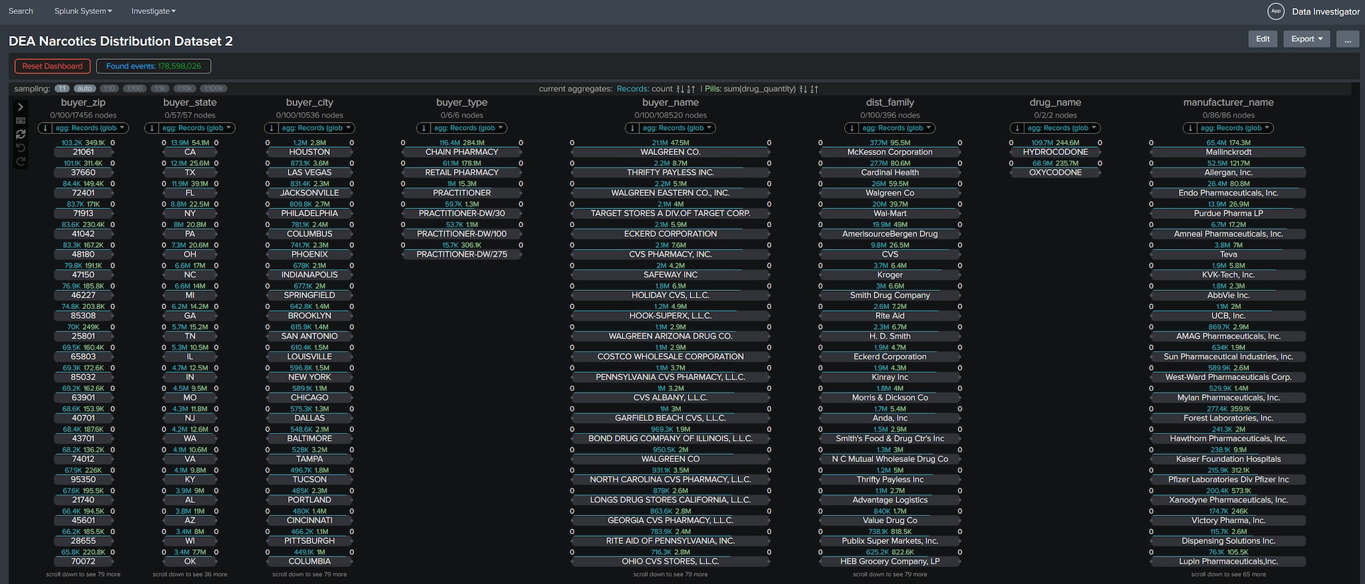This screenshot has height=584, width=1365.
Task: Select the WALGREEN CO. buyer node
Action: [x=671, y=152]
